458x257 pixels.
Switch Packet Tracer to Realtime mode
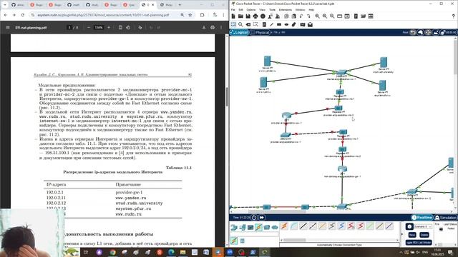pos(422,218)
